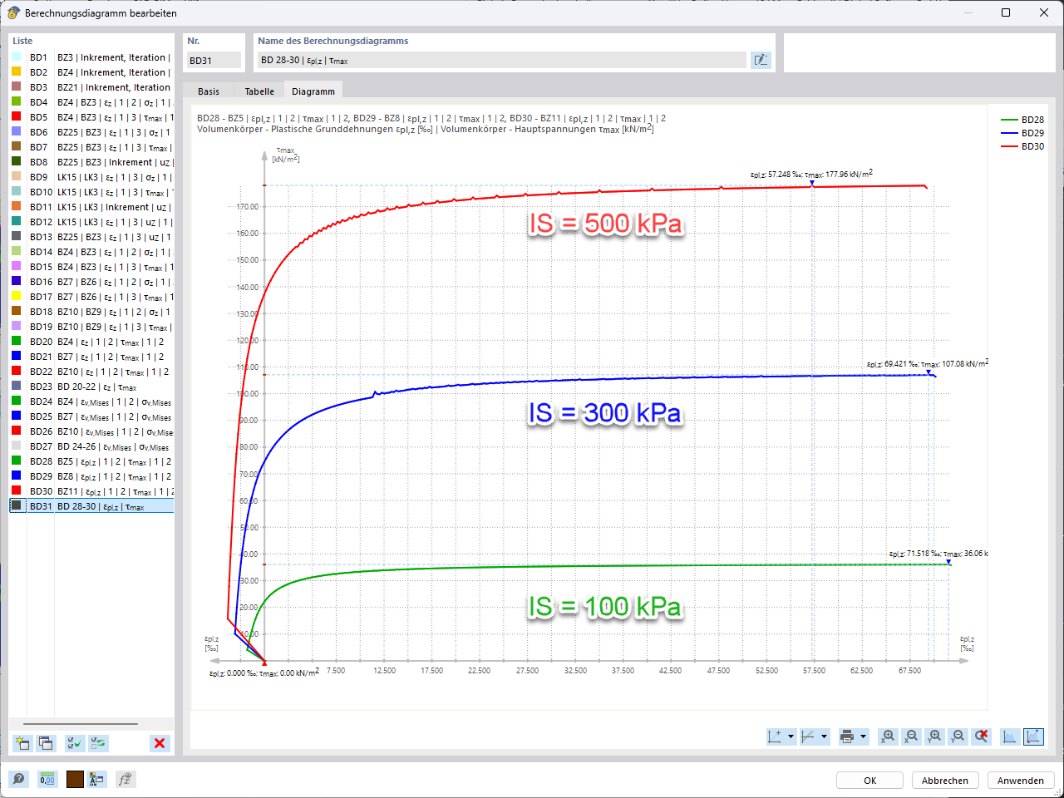Image resolution: width=1064 pixels, height=798 pixels.
Task: Open the units and decimal places settings
Action: 47,779
